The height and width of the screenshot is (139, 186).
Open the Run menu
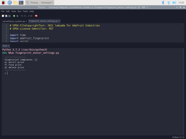tap(19, 11)
